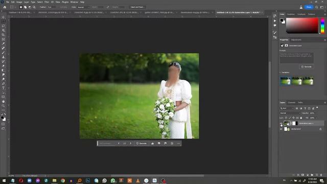Viewport: 327px width, 184px height.
Task: Select the Pen tool
Action: click(3, 84)
